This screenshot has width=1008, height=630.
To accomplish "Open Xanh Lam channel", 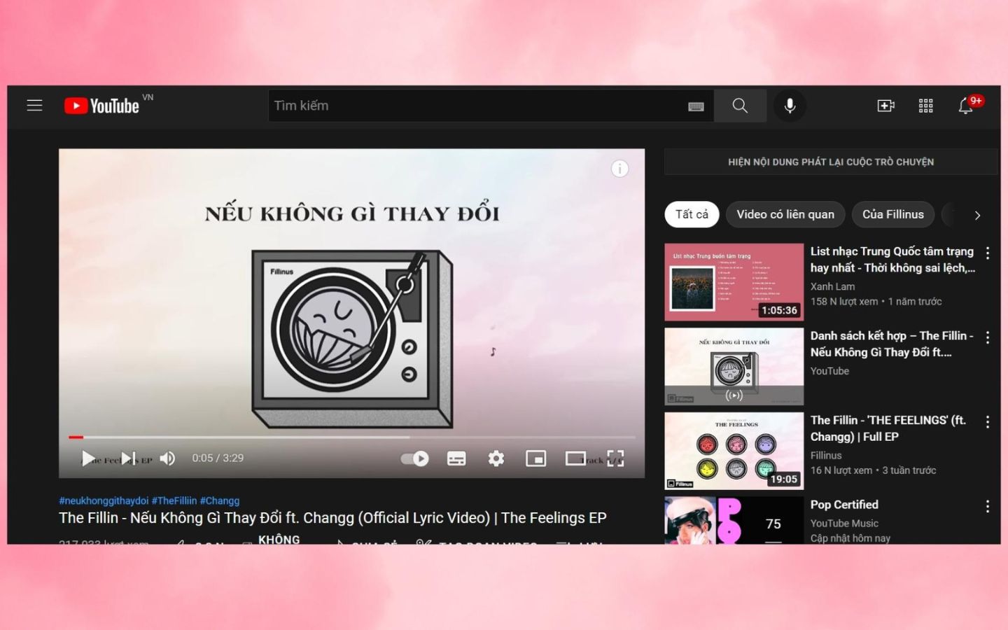I will 832,286.
